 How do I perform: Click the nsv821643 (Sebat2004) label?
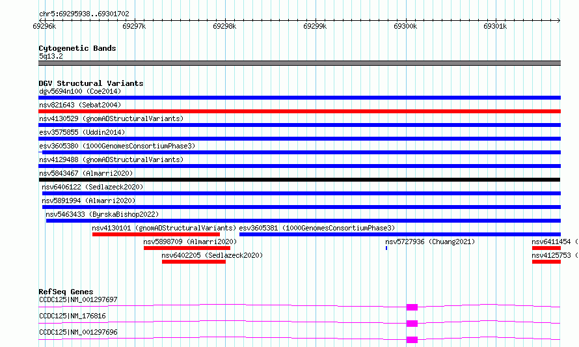coord(80,105)
